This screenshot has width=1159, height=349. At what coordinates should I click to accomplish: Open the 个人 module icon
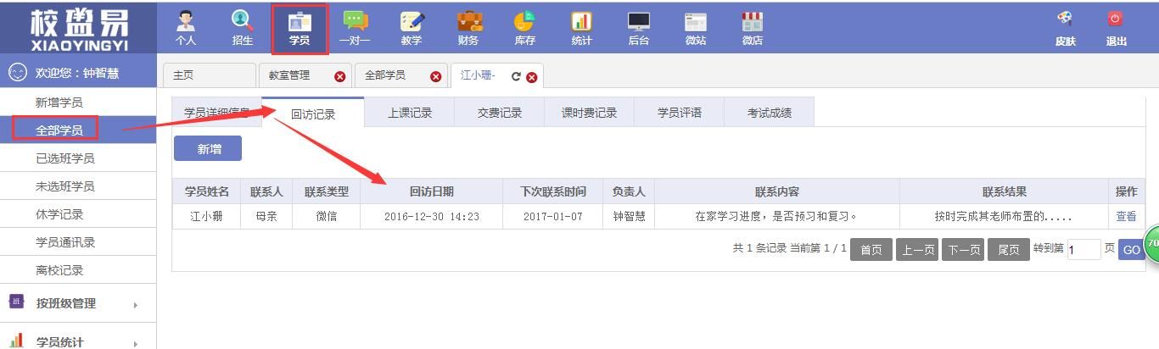(185, 28)
